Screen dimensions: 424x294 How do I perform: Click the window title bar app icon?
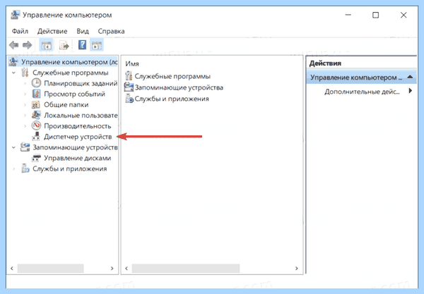pos(15,15)
